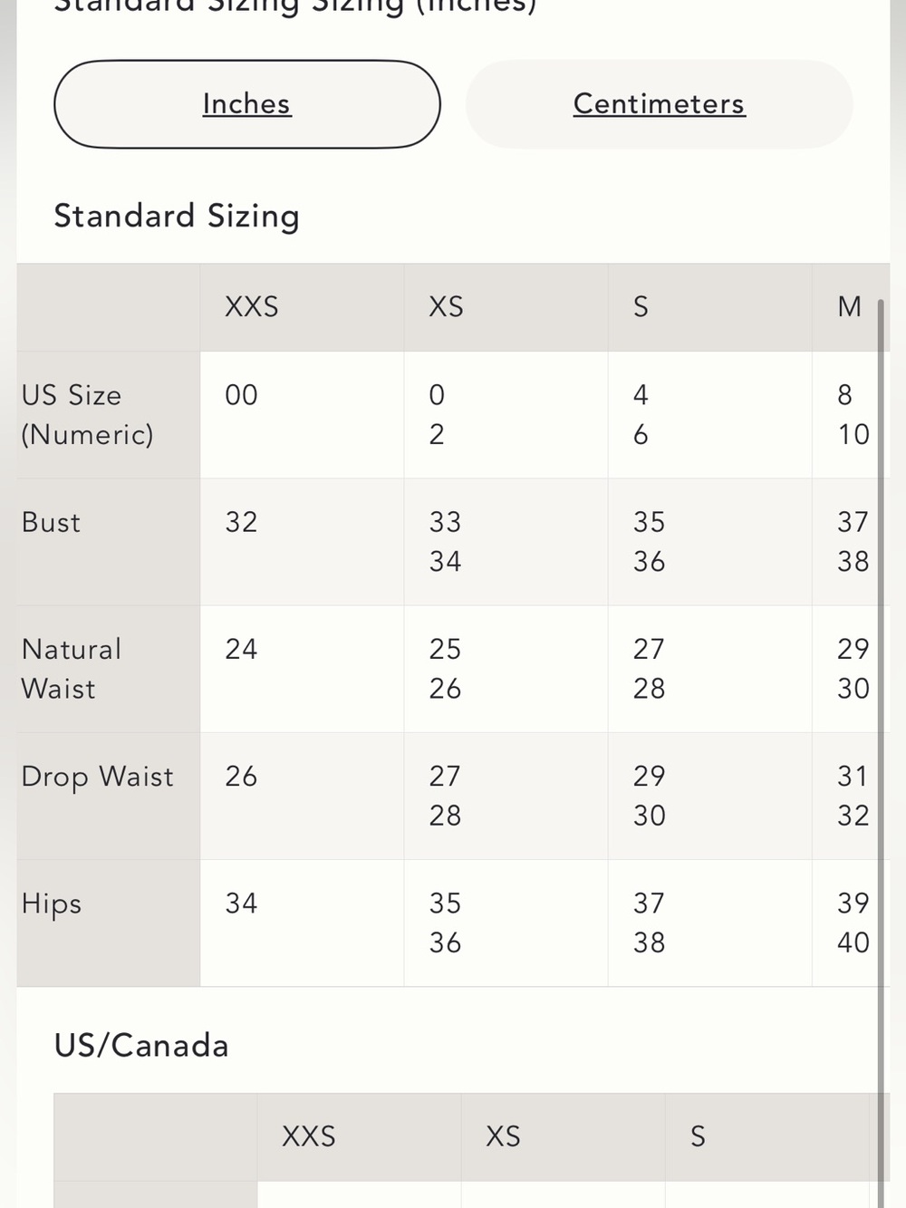
Task: Click the vertical scrollbar on right edge
Action: 881,752
